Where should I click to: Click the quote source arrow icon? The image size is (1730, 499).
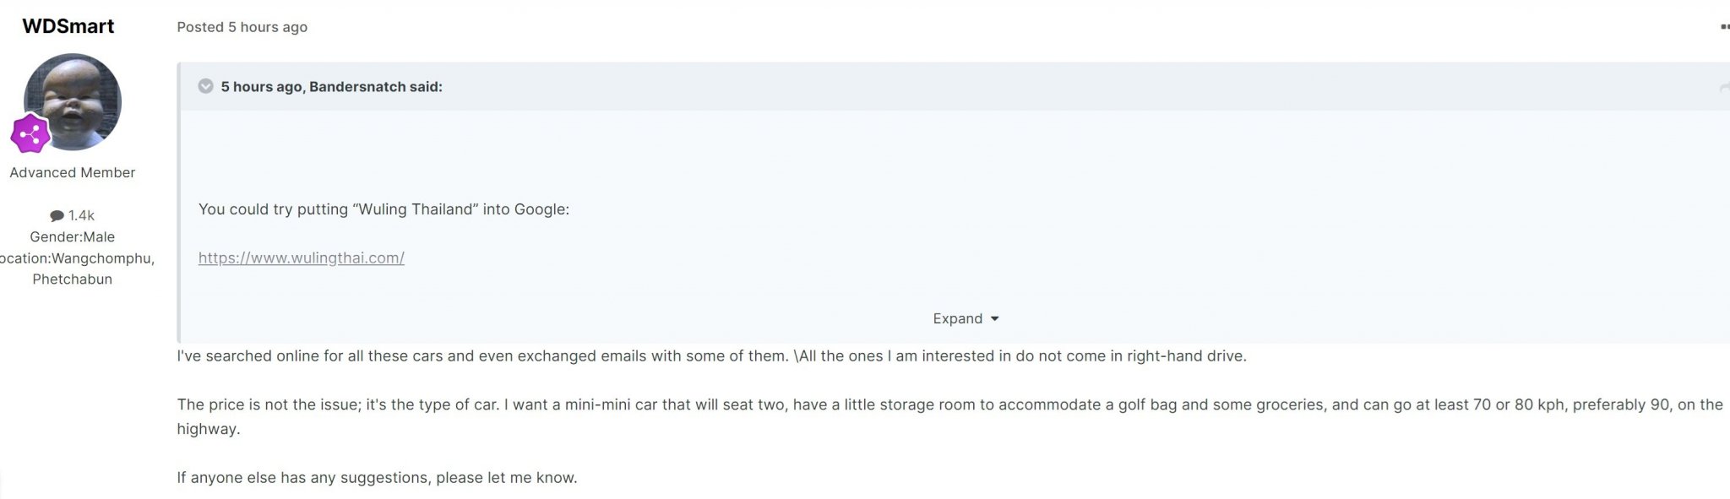(1724, 88)
